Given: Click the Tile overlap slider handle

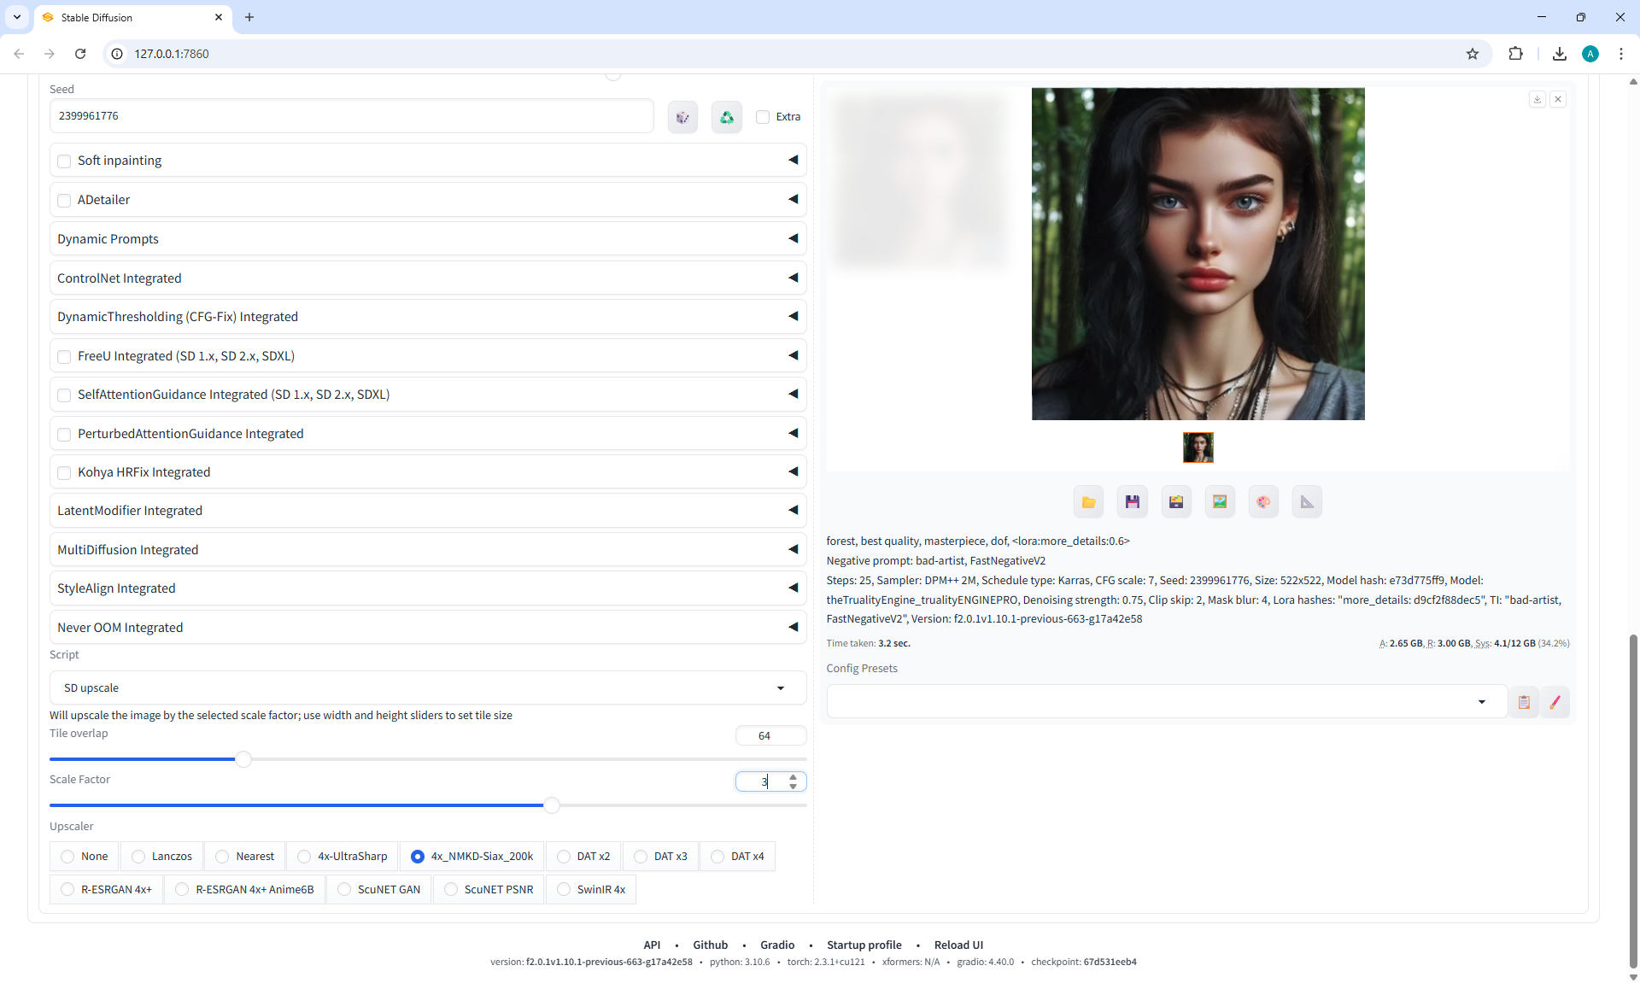Looking at the screenshot, I should [243, 759].
